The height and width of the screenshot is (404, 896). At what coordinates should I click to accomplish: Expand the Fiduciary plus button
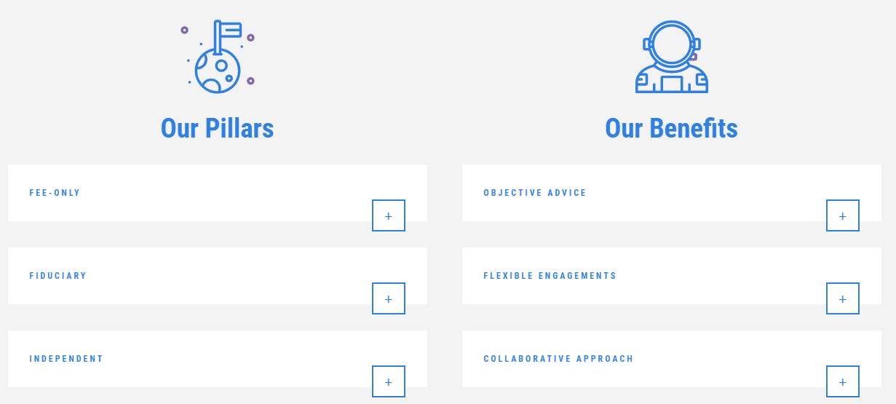pos(389,298)
